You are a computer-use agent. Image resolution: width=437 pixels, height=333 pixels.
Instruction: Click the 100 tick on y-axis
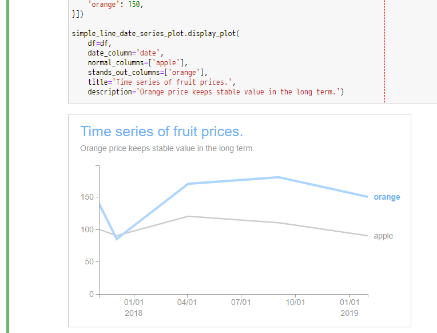tap(87, 229)
